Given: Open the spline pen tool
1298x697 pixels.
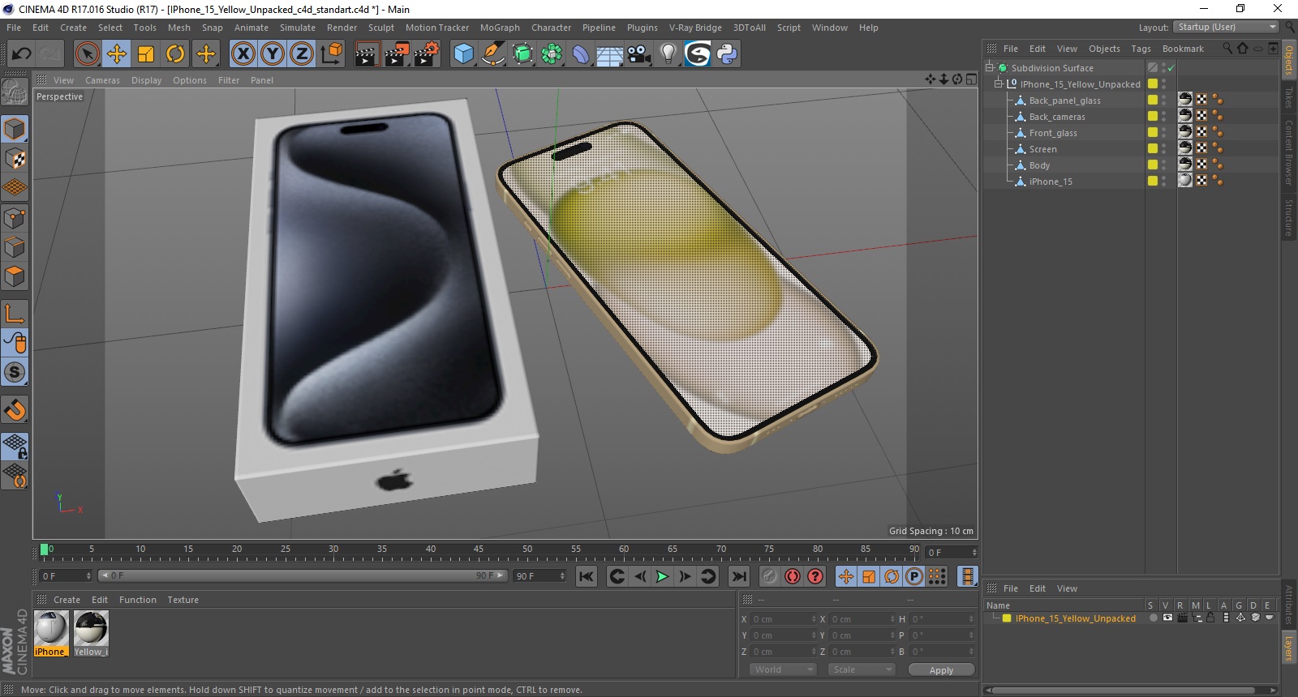Looking at the screenshot, I should pos(493,54).
